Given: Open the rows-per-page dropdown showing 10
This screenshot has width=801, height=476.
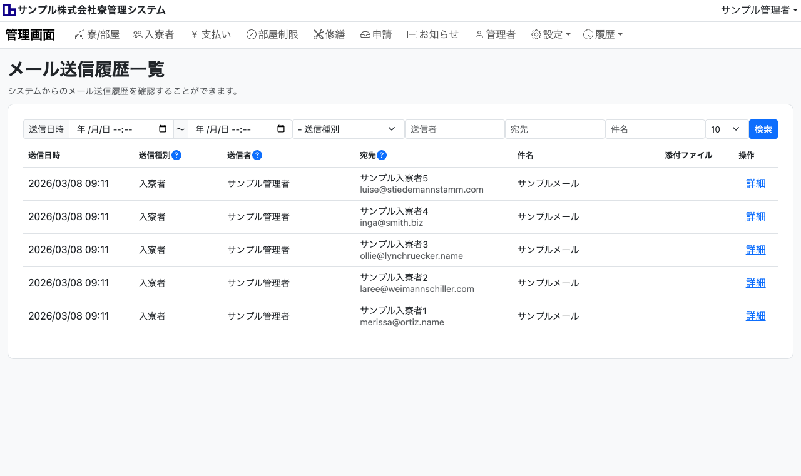Looking at the screenshot, I should click(x=726, y=129).
